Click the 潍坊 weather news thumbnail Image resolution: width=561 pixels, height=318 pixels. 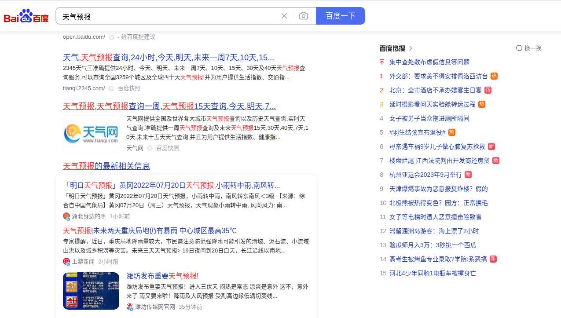pos(91,291)
